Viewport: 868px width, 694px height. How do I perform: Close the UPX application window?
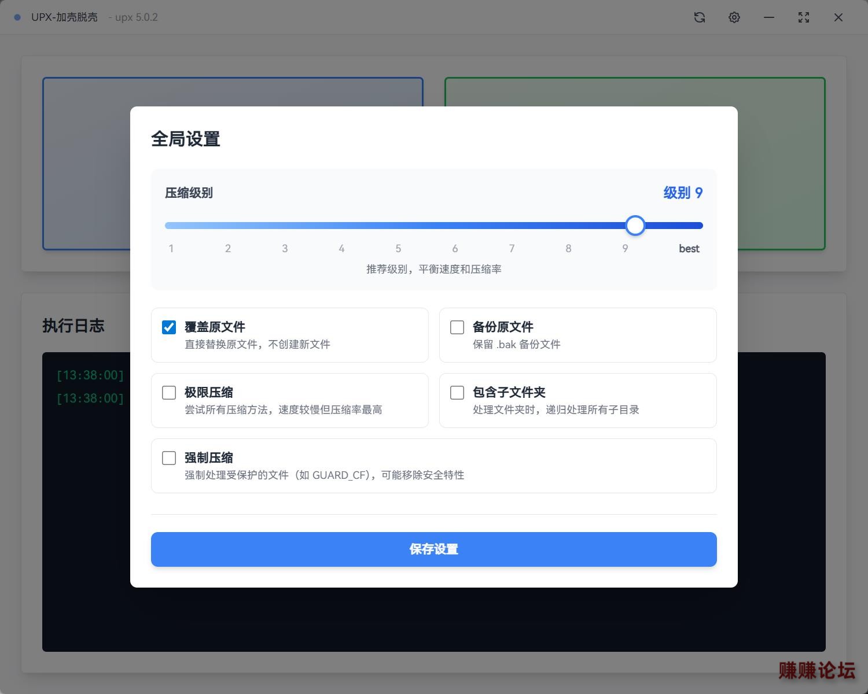pos(838,17)
